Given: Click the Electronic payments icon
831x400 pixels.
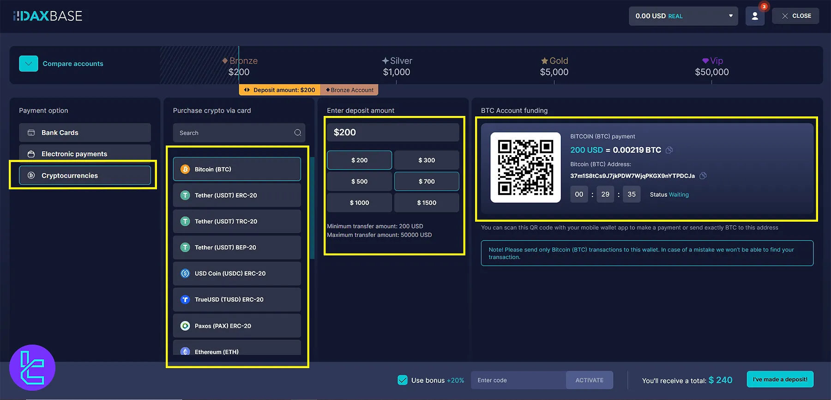Looking at the screenshot, I should coord(31,154).
